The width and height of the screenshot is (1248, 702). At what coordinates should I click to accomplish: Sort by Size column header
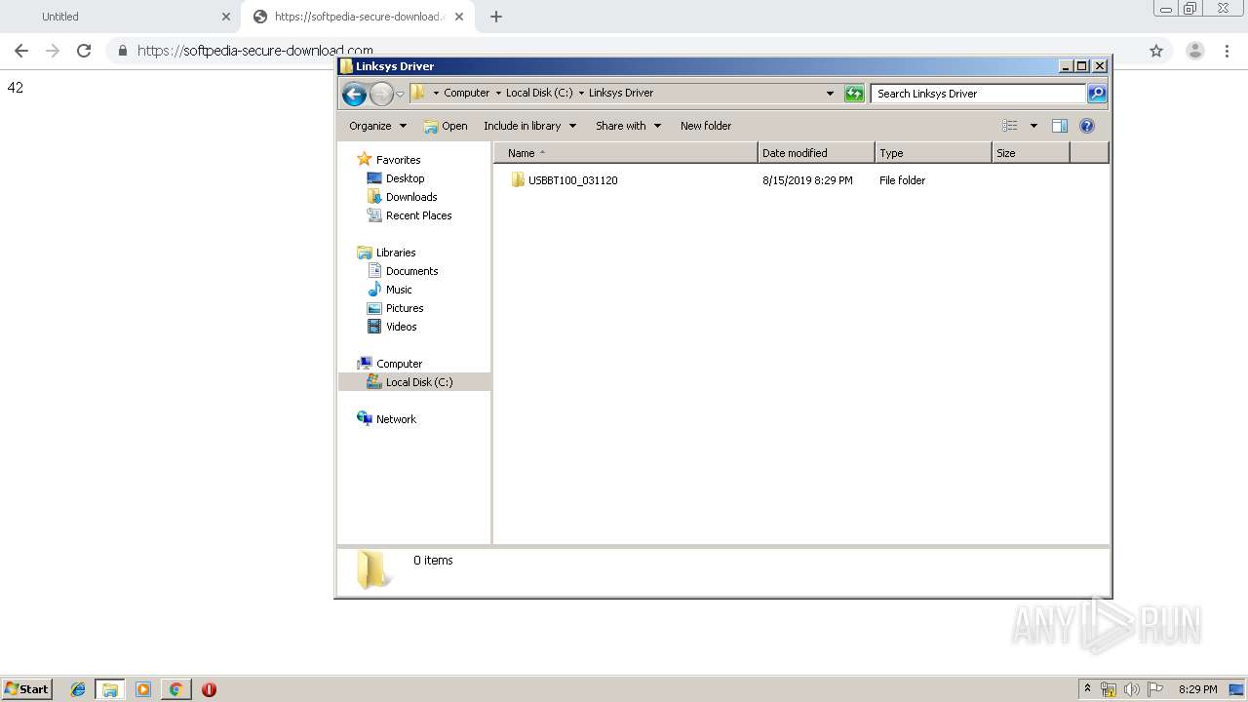tap(1031, 153)
